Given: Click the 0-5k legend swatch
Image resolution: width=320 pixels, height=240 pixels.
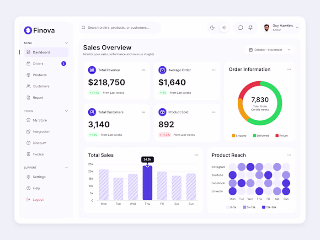Looking at the screenshot, I should click(x=228, y=207).
